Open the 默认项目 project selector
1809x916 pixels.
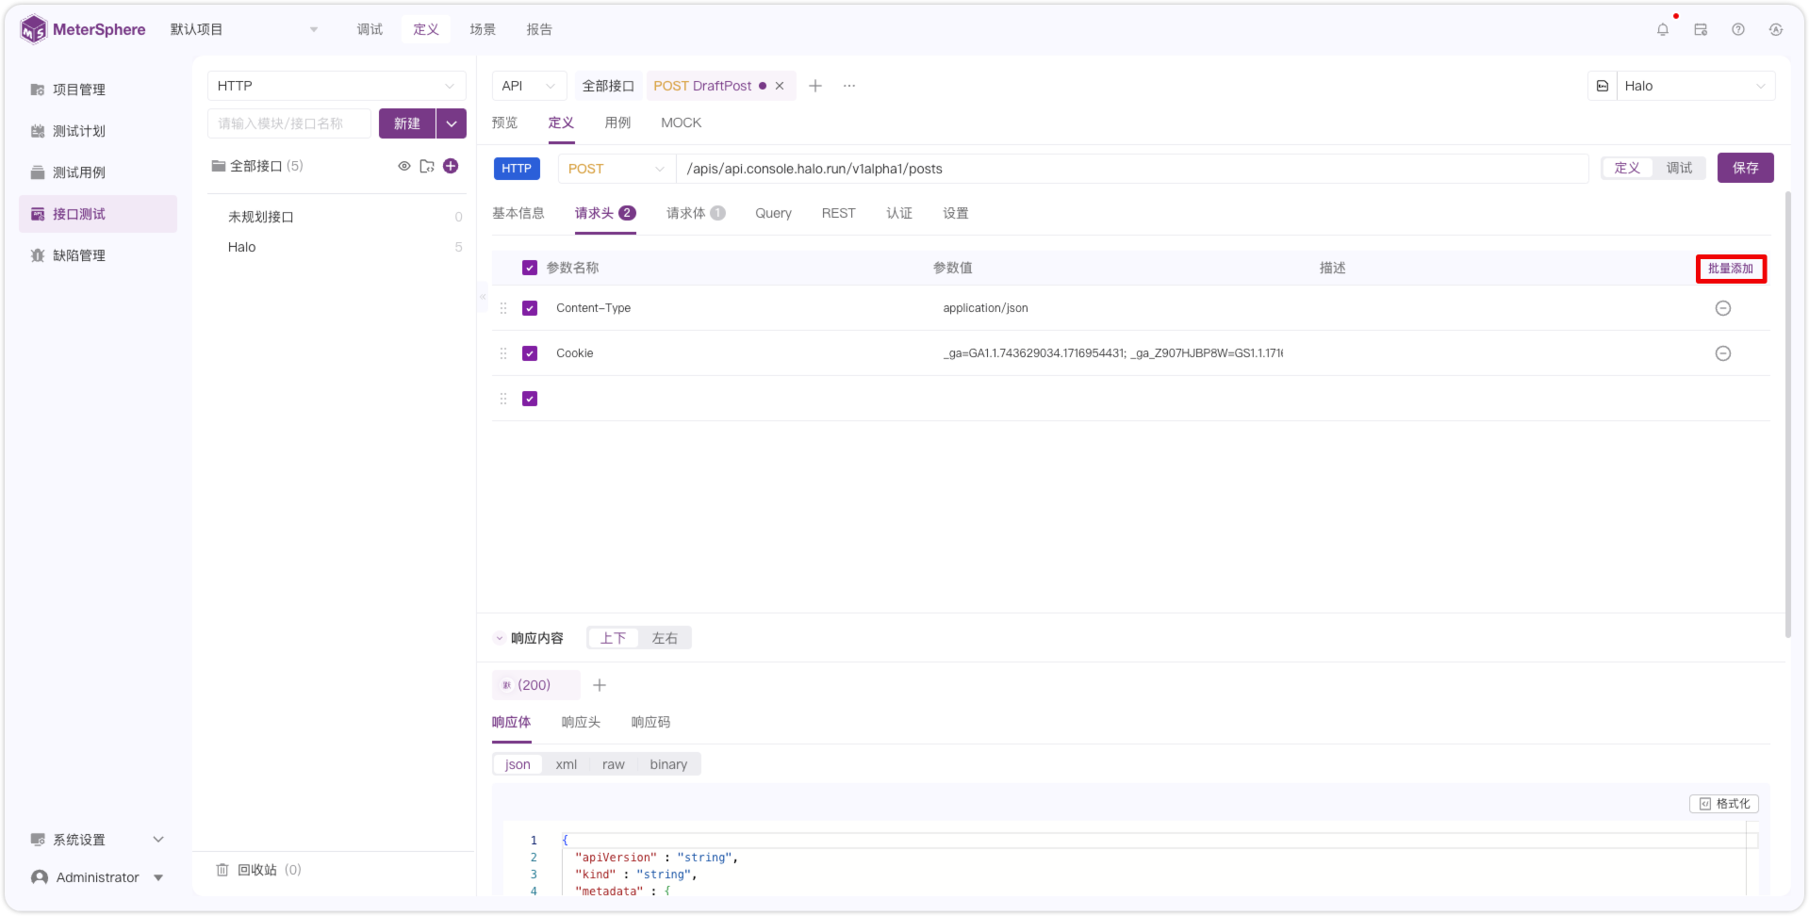(243, 29)
